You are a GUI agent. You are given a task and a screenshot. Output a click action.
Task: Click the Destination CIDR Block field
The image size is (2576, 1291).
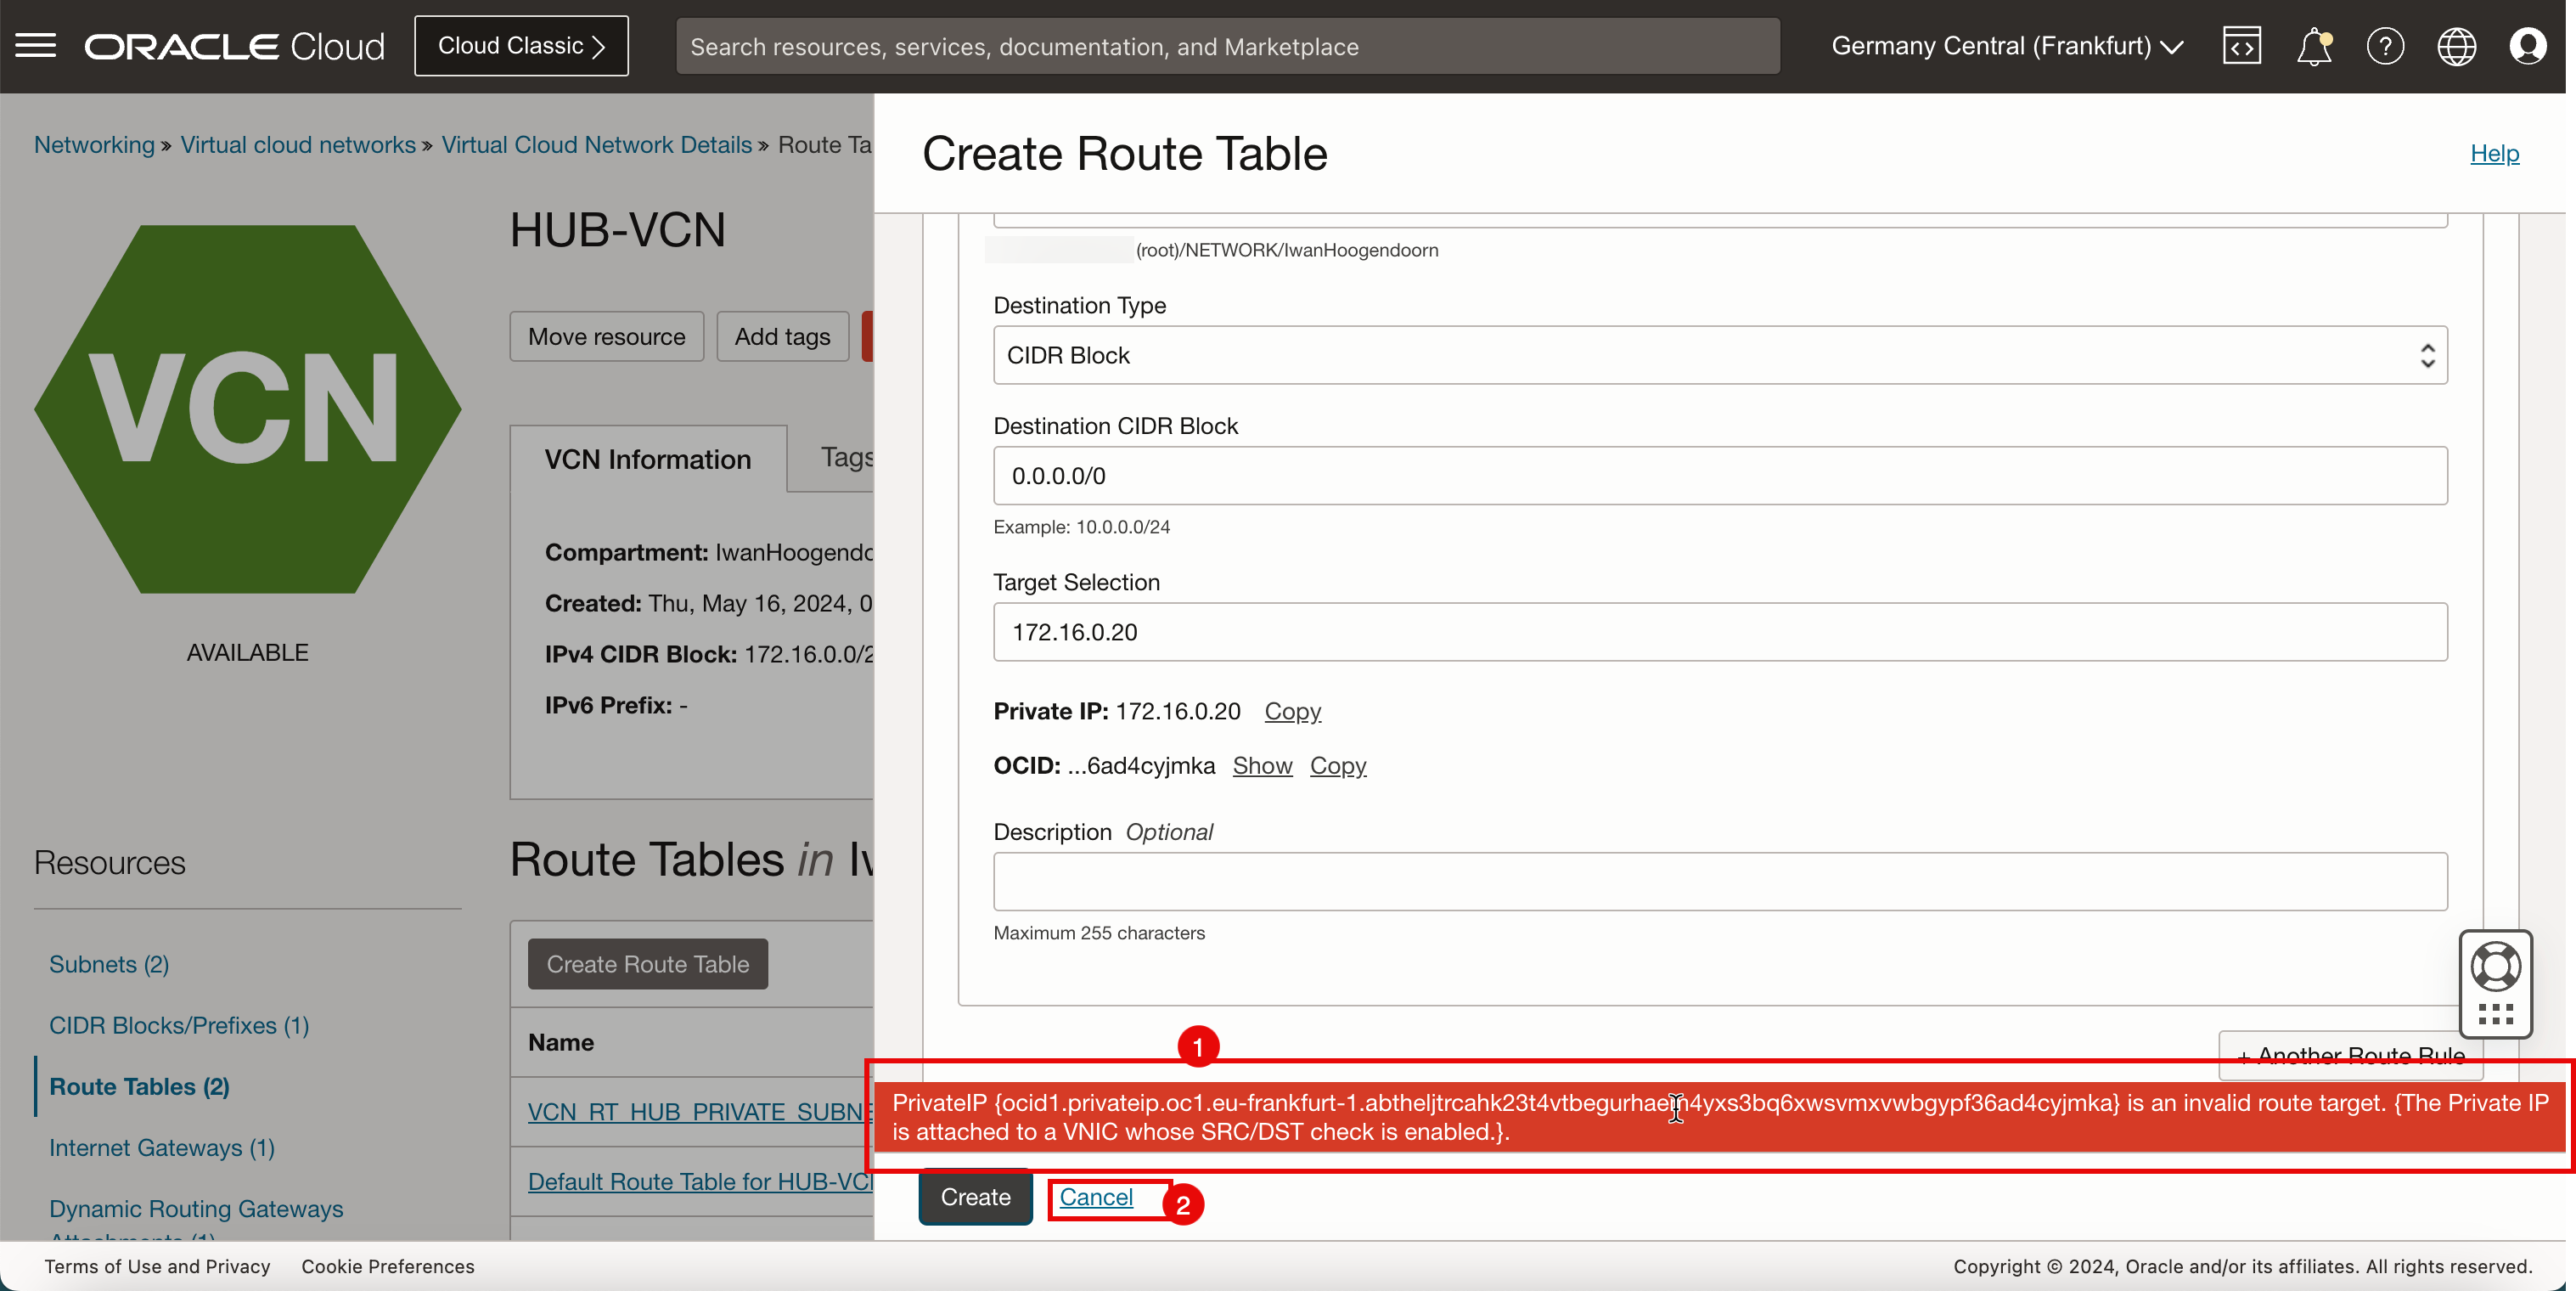tap(1719, 476)
